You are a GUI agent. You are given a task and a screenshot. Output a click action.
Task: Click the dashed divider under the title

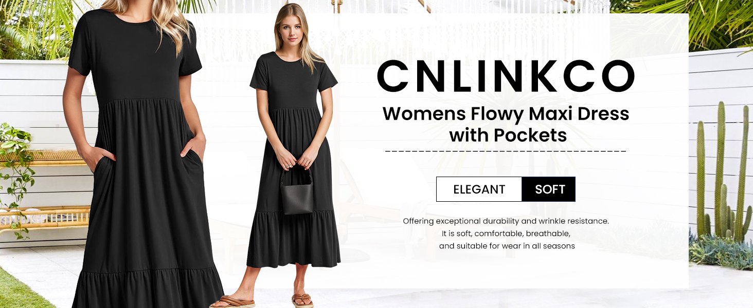(506, 151)
